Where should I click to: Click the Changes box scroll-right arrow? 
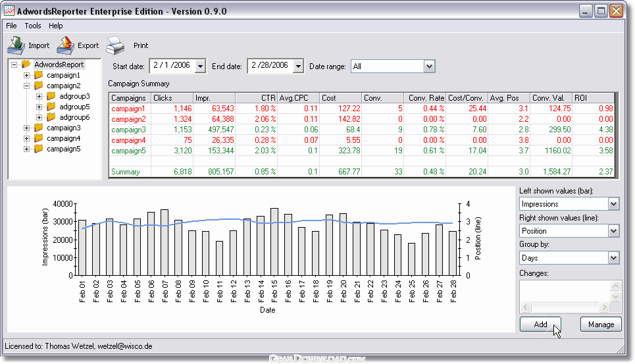click(604, 307)
